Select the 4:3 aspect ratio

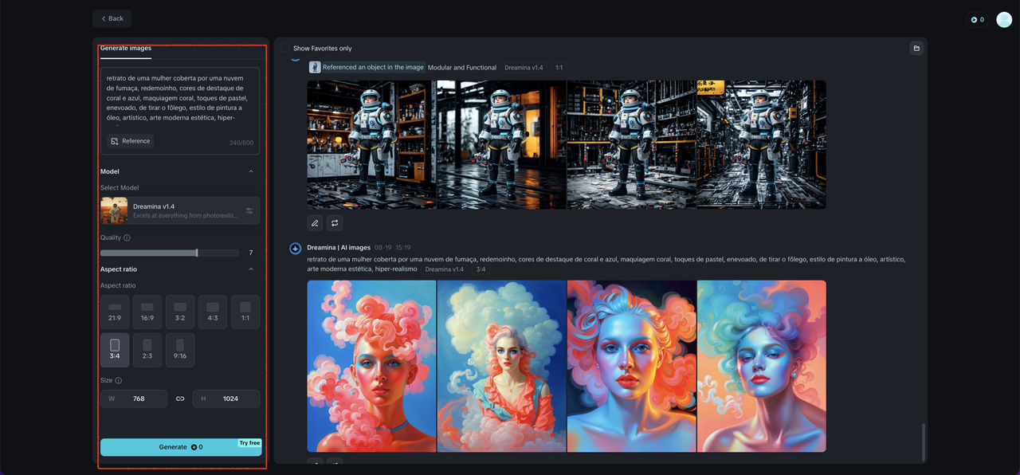(213, 312)
